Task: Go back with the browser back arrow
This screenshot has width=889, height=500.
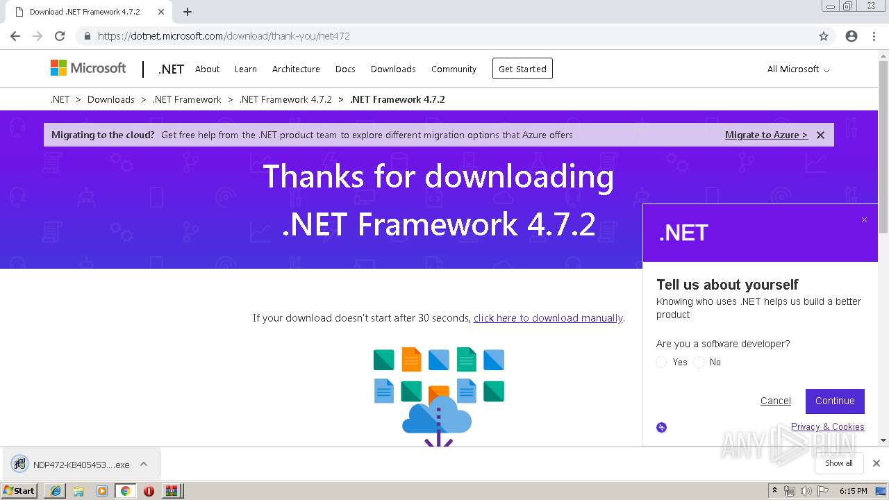Action: click(x=15, y=36)
